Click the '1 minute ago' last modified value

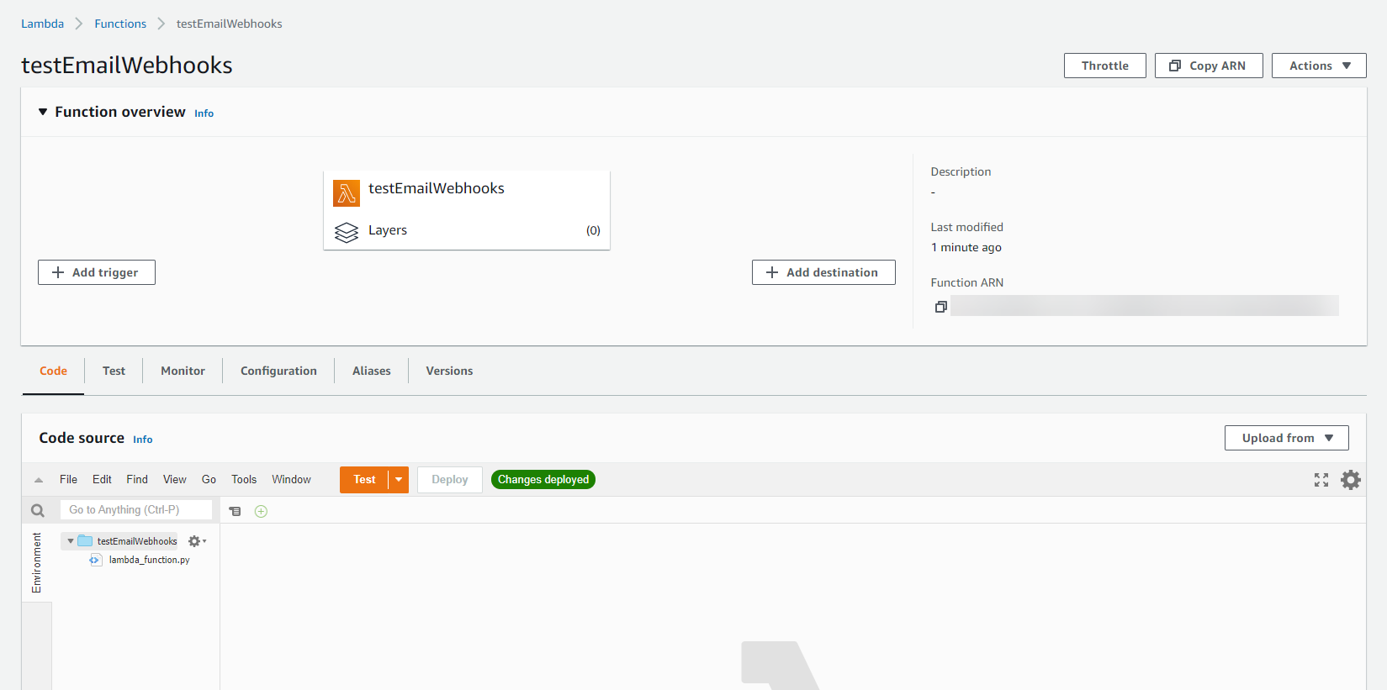click(x=966, y=247)
